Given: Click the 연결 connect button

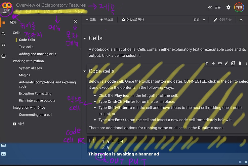Looking at the screenshot, I should [x=197, y=19].
